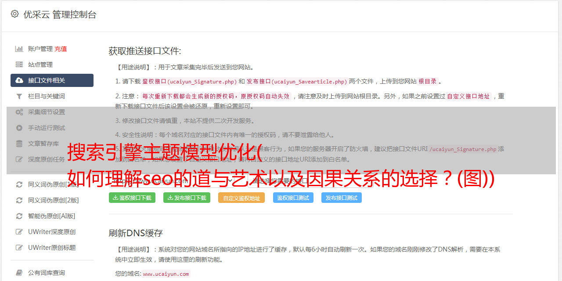
Task: Click the edit icon beside 深度原创任务
Action: [x=19, y=159]
